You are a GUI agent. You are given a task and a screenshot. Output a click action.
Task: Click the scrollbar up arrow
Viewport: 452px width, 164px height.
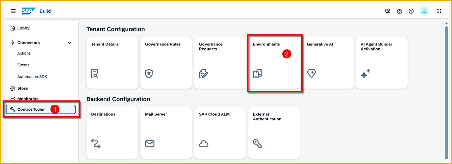(x=446, y=23)
